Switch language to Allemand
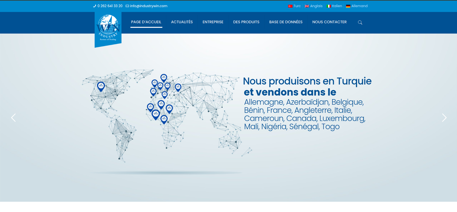 tap(359, 6)
